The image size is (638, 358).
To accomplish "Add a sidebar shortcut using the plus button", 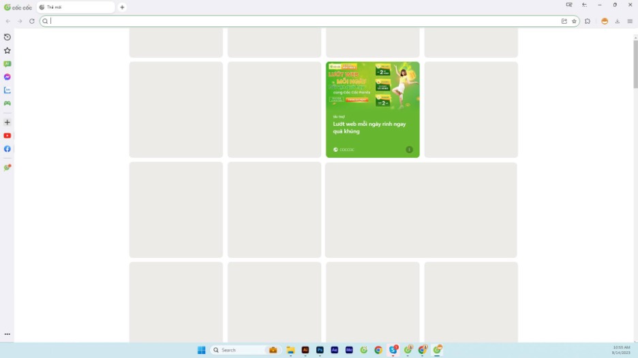I will [7, 123].
